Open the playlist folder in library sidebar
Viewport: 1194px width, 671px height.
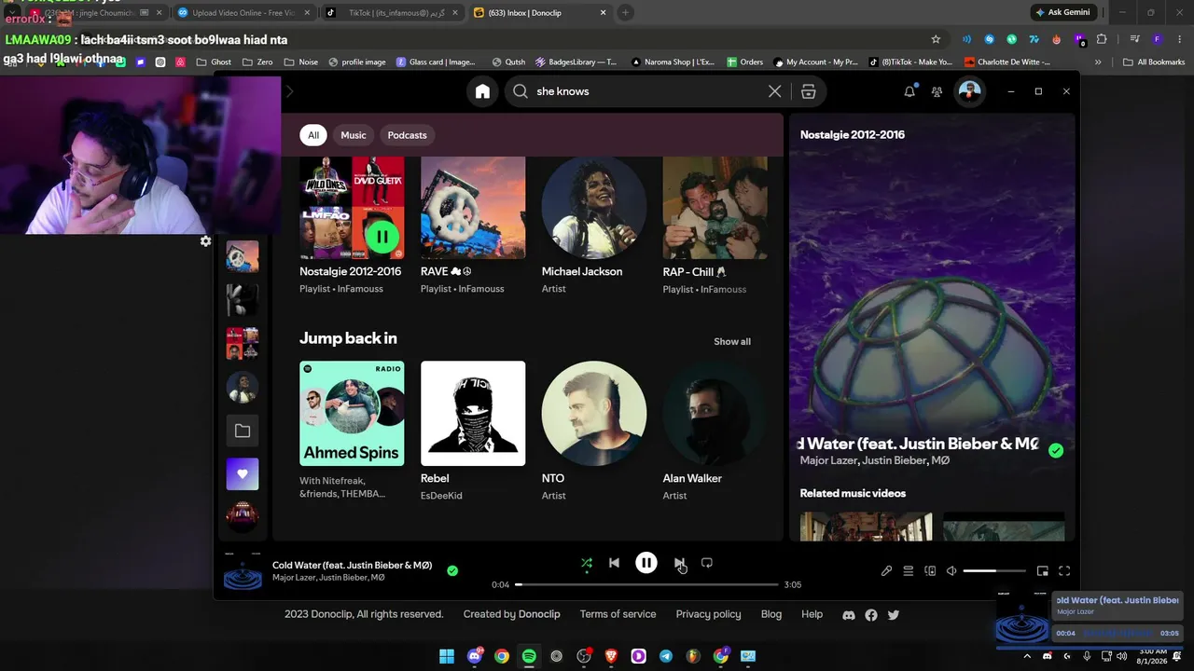tap(243, 431)
